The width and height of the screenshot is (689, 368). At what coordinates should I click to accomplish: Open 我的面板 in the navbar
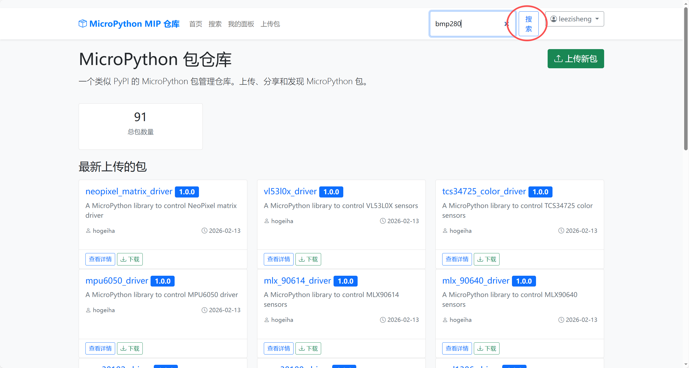tap(241, 24)
